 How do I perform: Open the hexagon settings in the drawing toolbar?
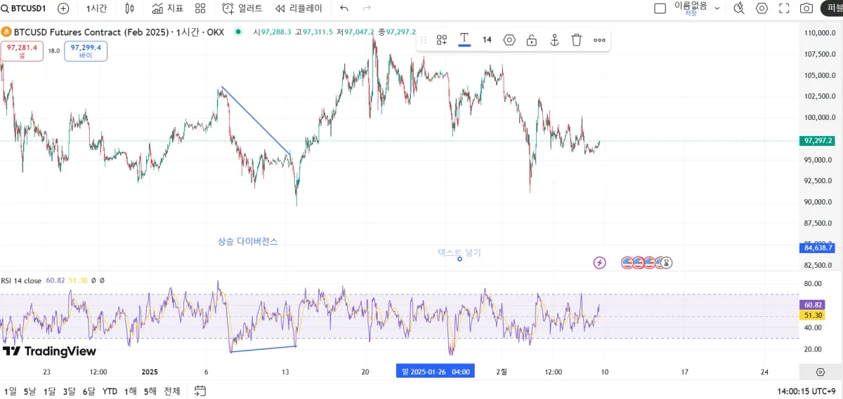(x=509, y=40)
